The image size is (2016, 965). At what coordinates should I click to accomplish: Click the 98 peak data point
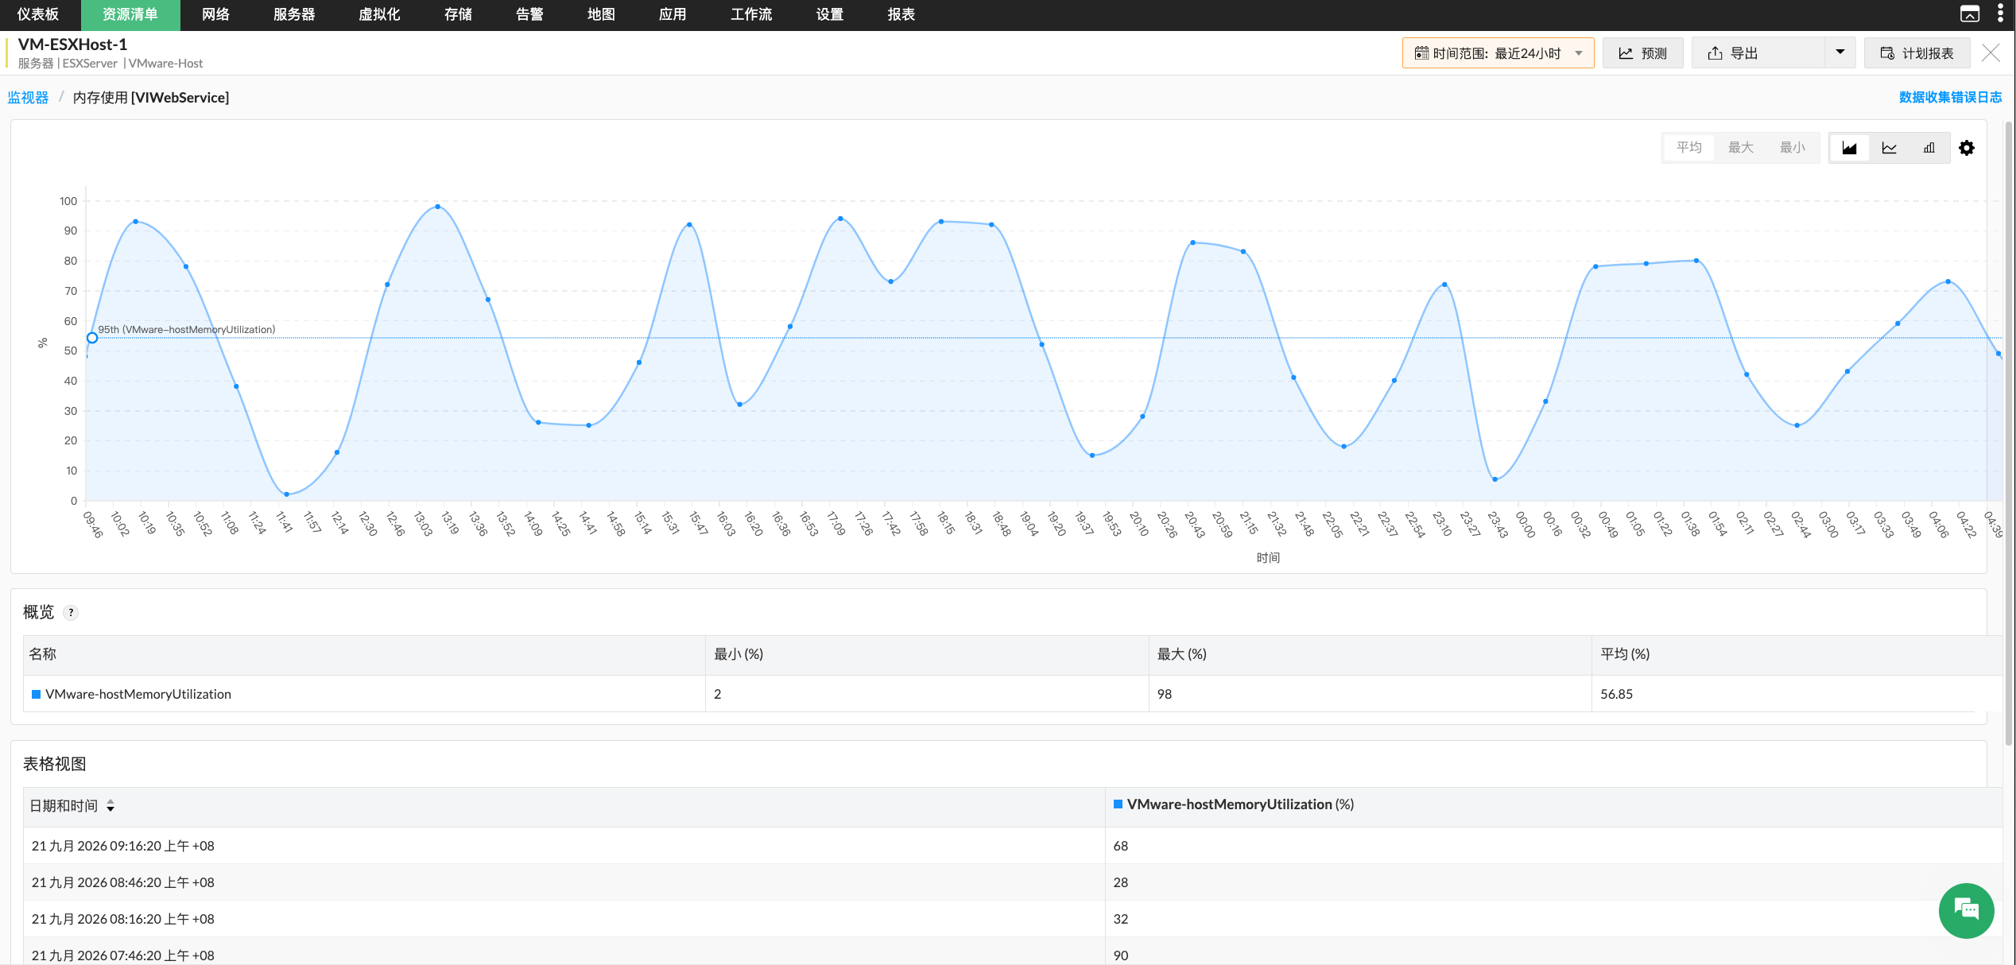[x=437, y=207]
